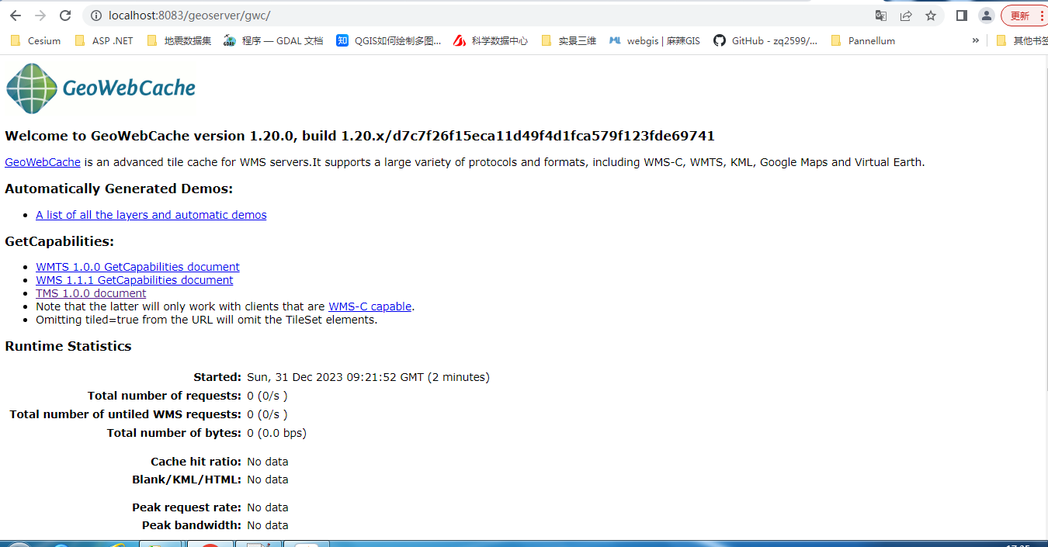The width and height of the screenshot is (1048, 547).
Task: Click the Peak bandwidth label
Action: point(192,525)
